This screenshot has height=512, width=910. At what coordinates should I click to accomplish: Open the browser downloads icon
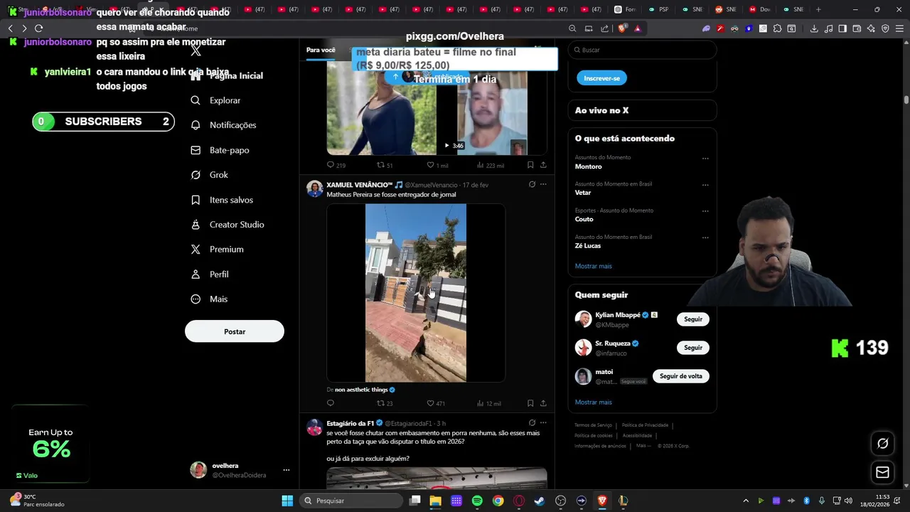click(814, 28)
